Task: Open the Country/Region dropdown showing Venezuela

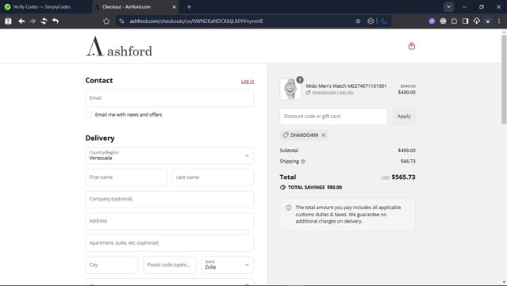Action: (170, 155)
